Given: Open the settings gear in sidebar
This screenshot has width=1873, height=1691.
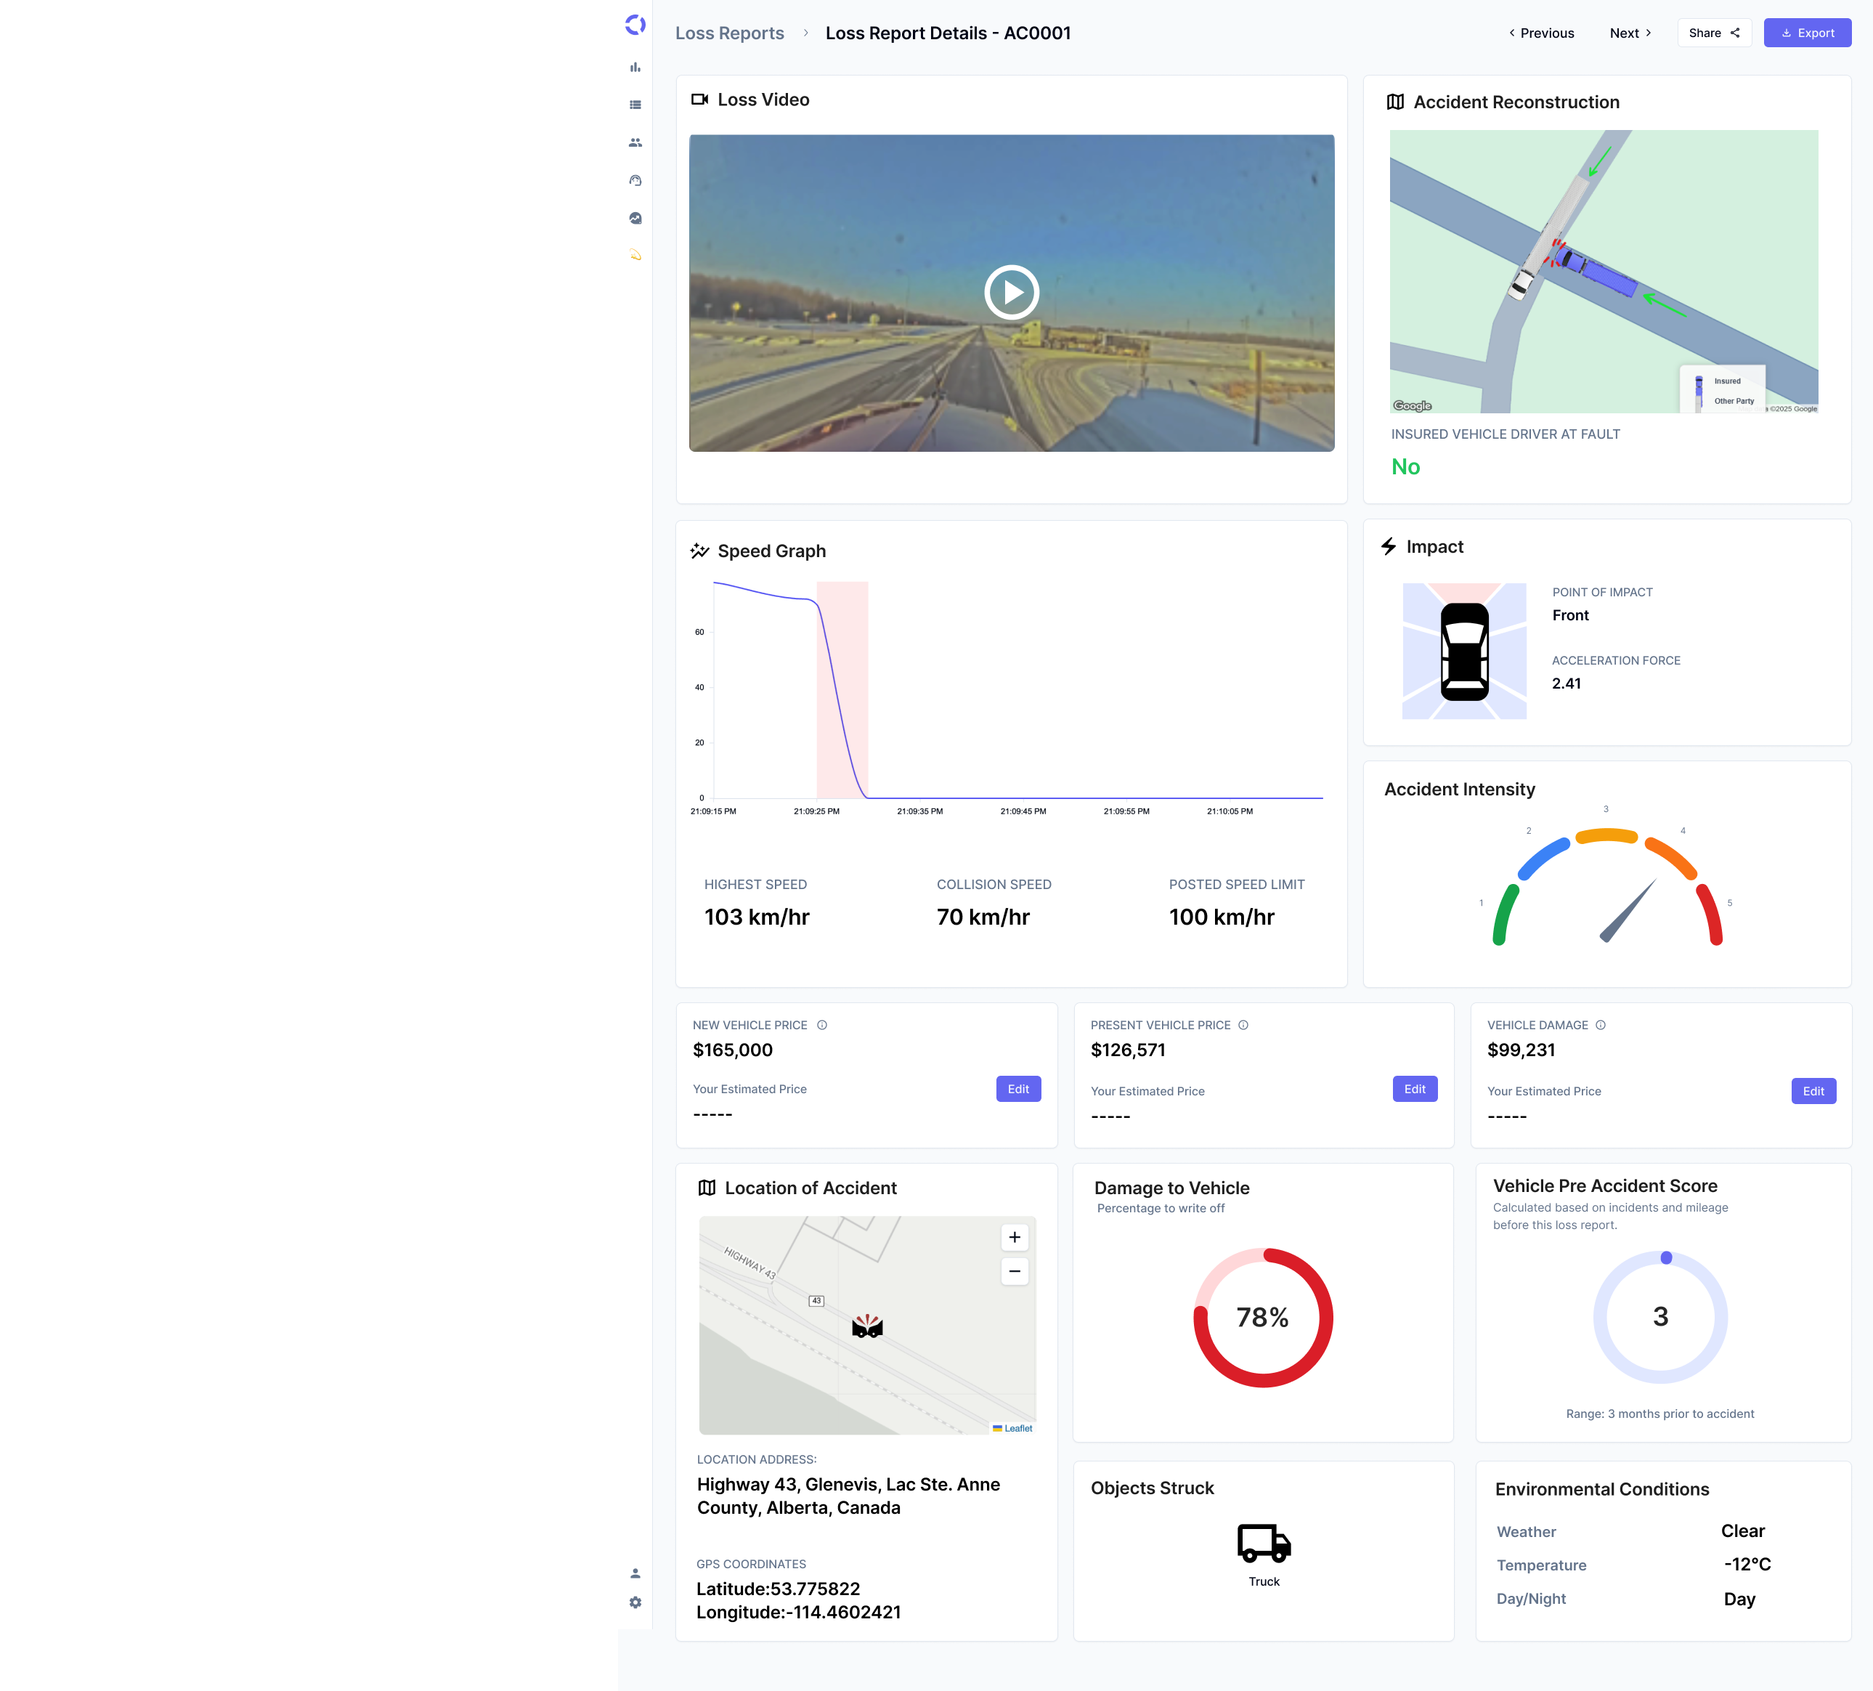Looking at the screenshot, I should point(635,1602).
